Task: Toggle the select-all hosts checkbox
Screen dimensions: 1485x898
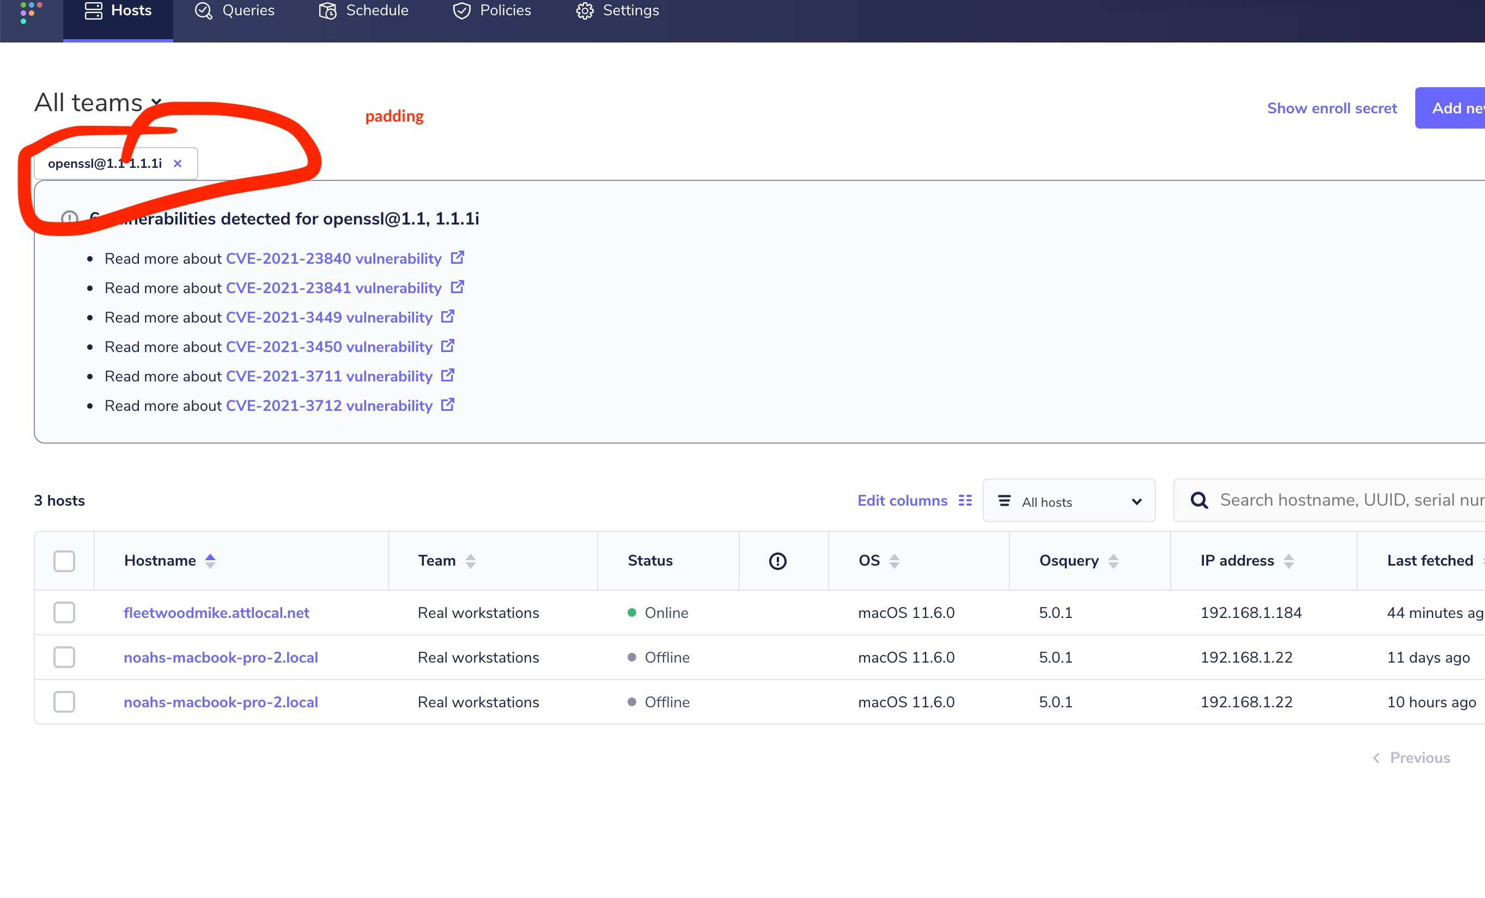Action: point(64,561)
